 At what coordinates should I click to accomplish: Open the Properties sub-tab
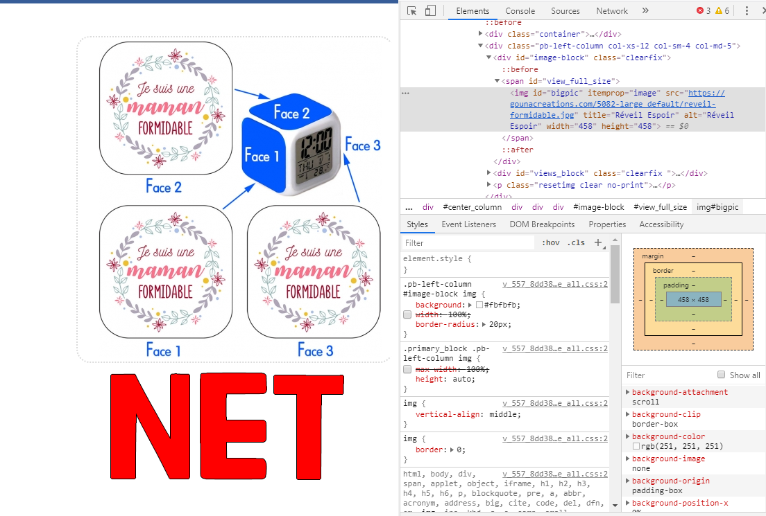click(607, 224)
